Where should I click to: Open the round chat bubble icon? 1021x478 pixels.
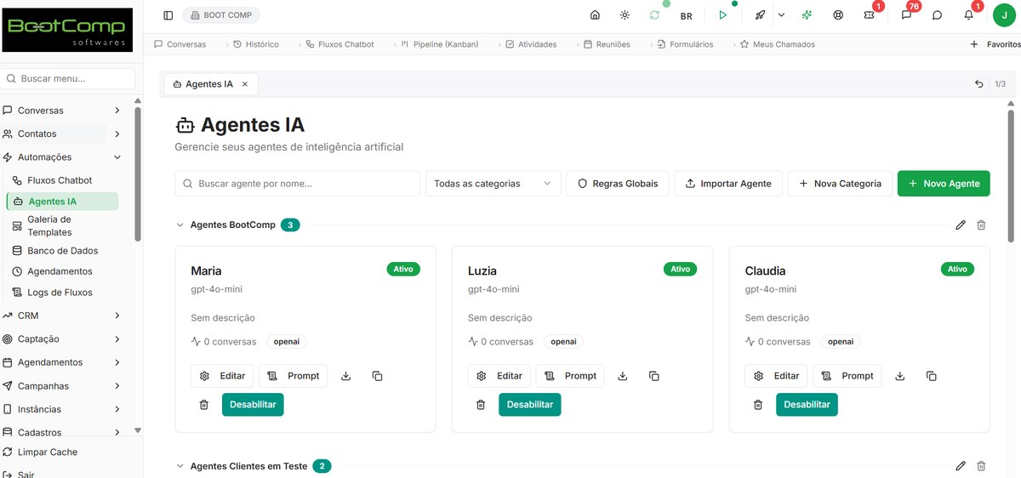click(937, 15)
